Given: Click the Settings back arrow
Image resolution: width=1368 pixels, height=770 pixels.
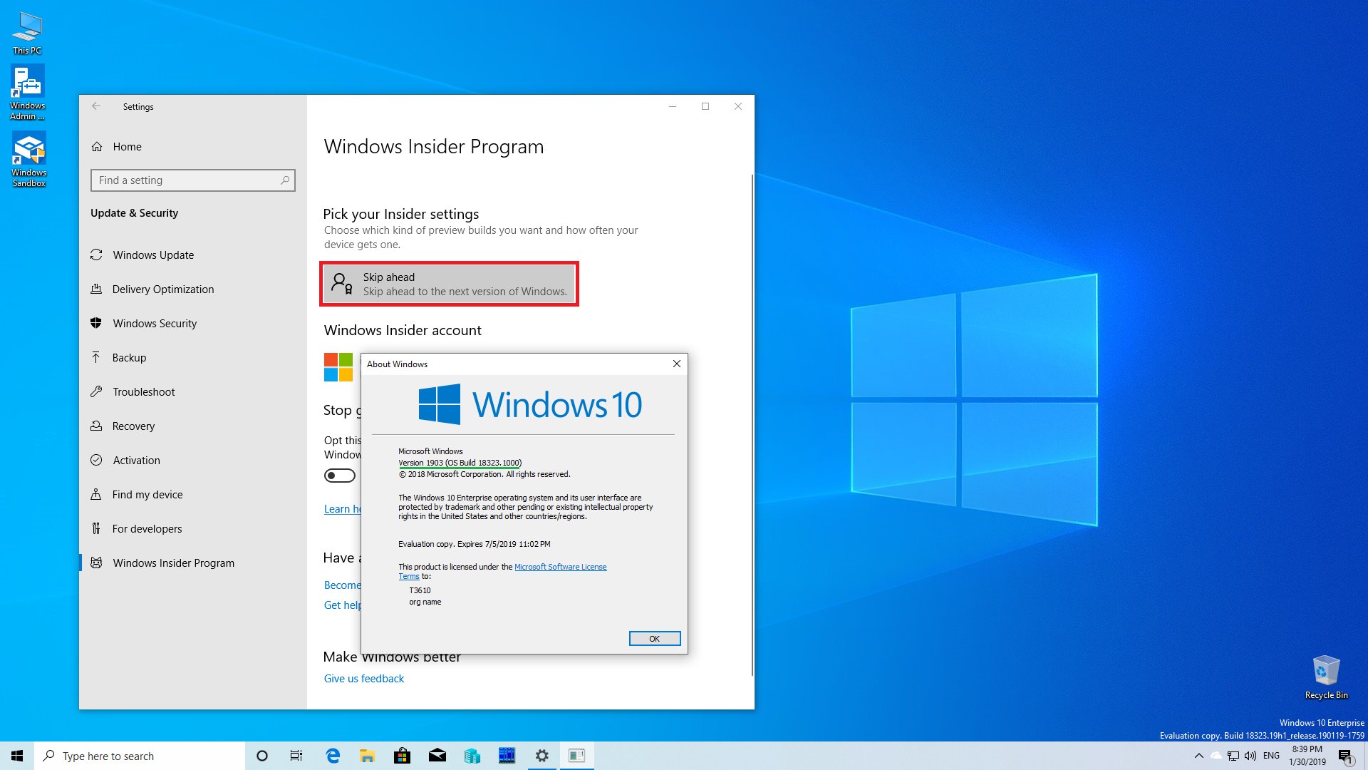Looking at the screenshot, I should click(96, 106).
